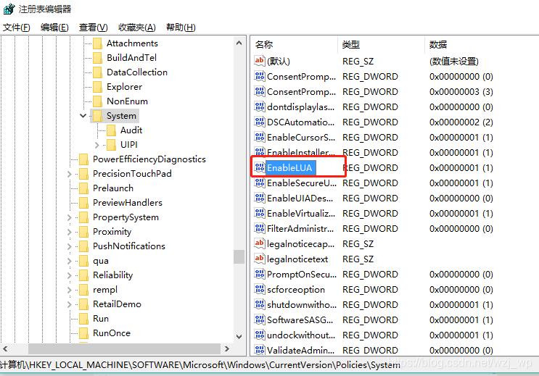539x376 pixels.
Task: Click the DataCollection folder icon
Action: click(x=98, y=72)
